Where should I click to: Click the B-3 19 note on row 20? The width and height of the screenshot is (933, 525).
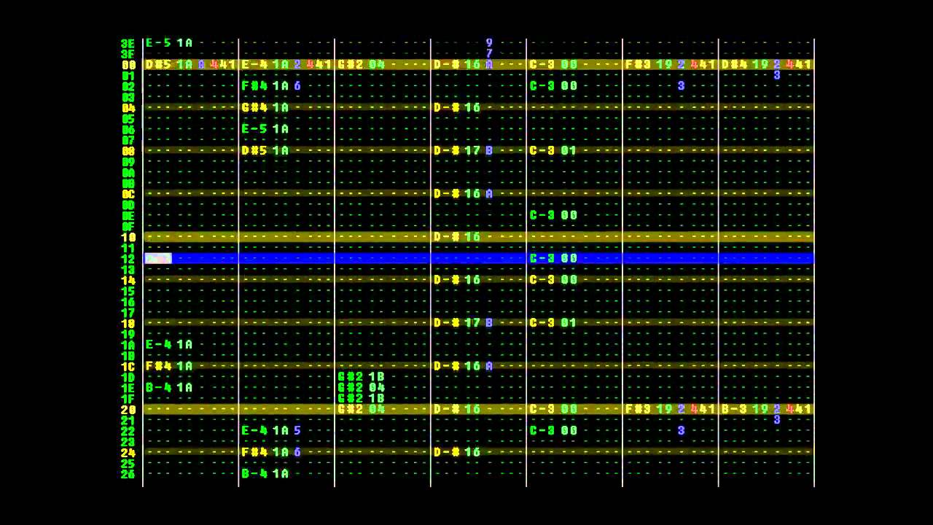click(x=745, y=409)
